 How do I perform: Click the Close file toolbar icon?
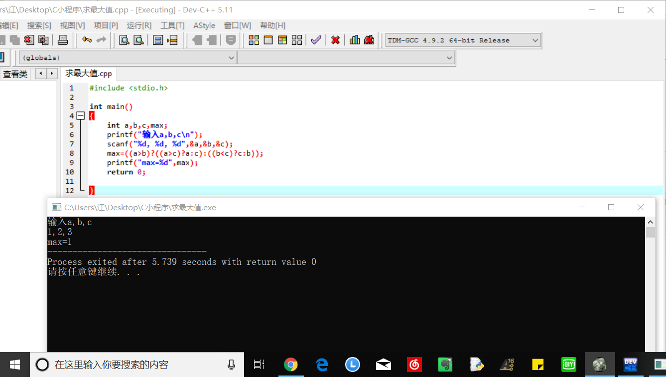pos(29,40)
